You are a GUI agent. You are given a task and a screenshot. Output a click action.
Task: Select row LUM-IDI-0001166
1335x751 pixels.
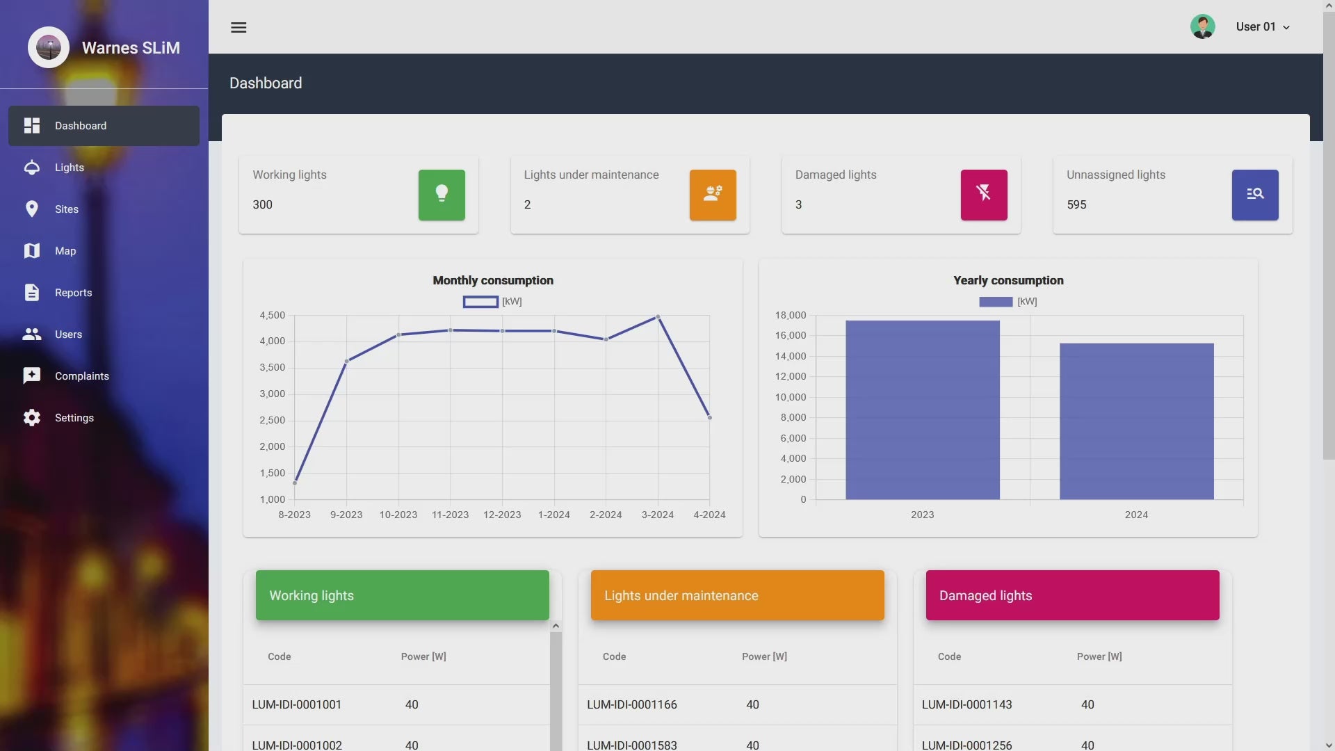tap(738, 705)
